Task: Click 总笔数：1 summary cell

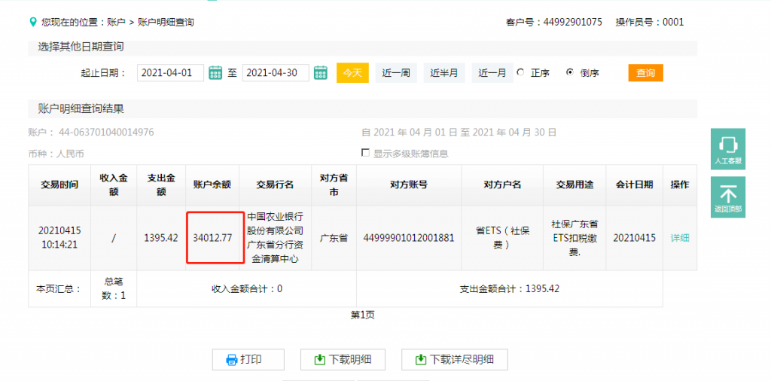Action: click(x=114, y=288)
